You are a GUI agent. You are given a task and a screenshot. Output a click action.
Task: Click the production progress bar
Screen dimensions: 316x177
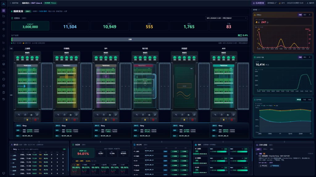[x=130, y=39]
